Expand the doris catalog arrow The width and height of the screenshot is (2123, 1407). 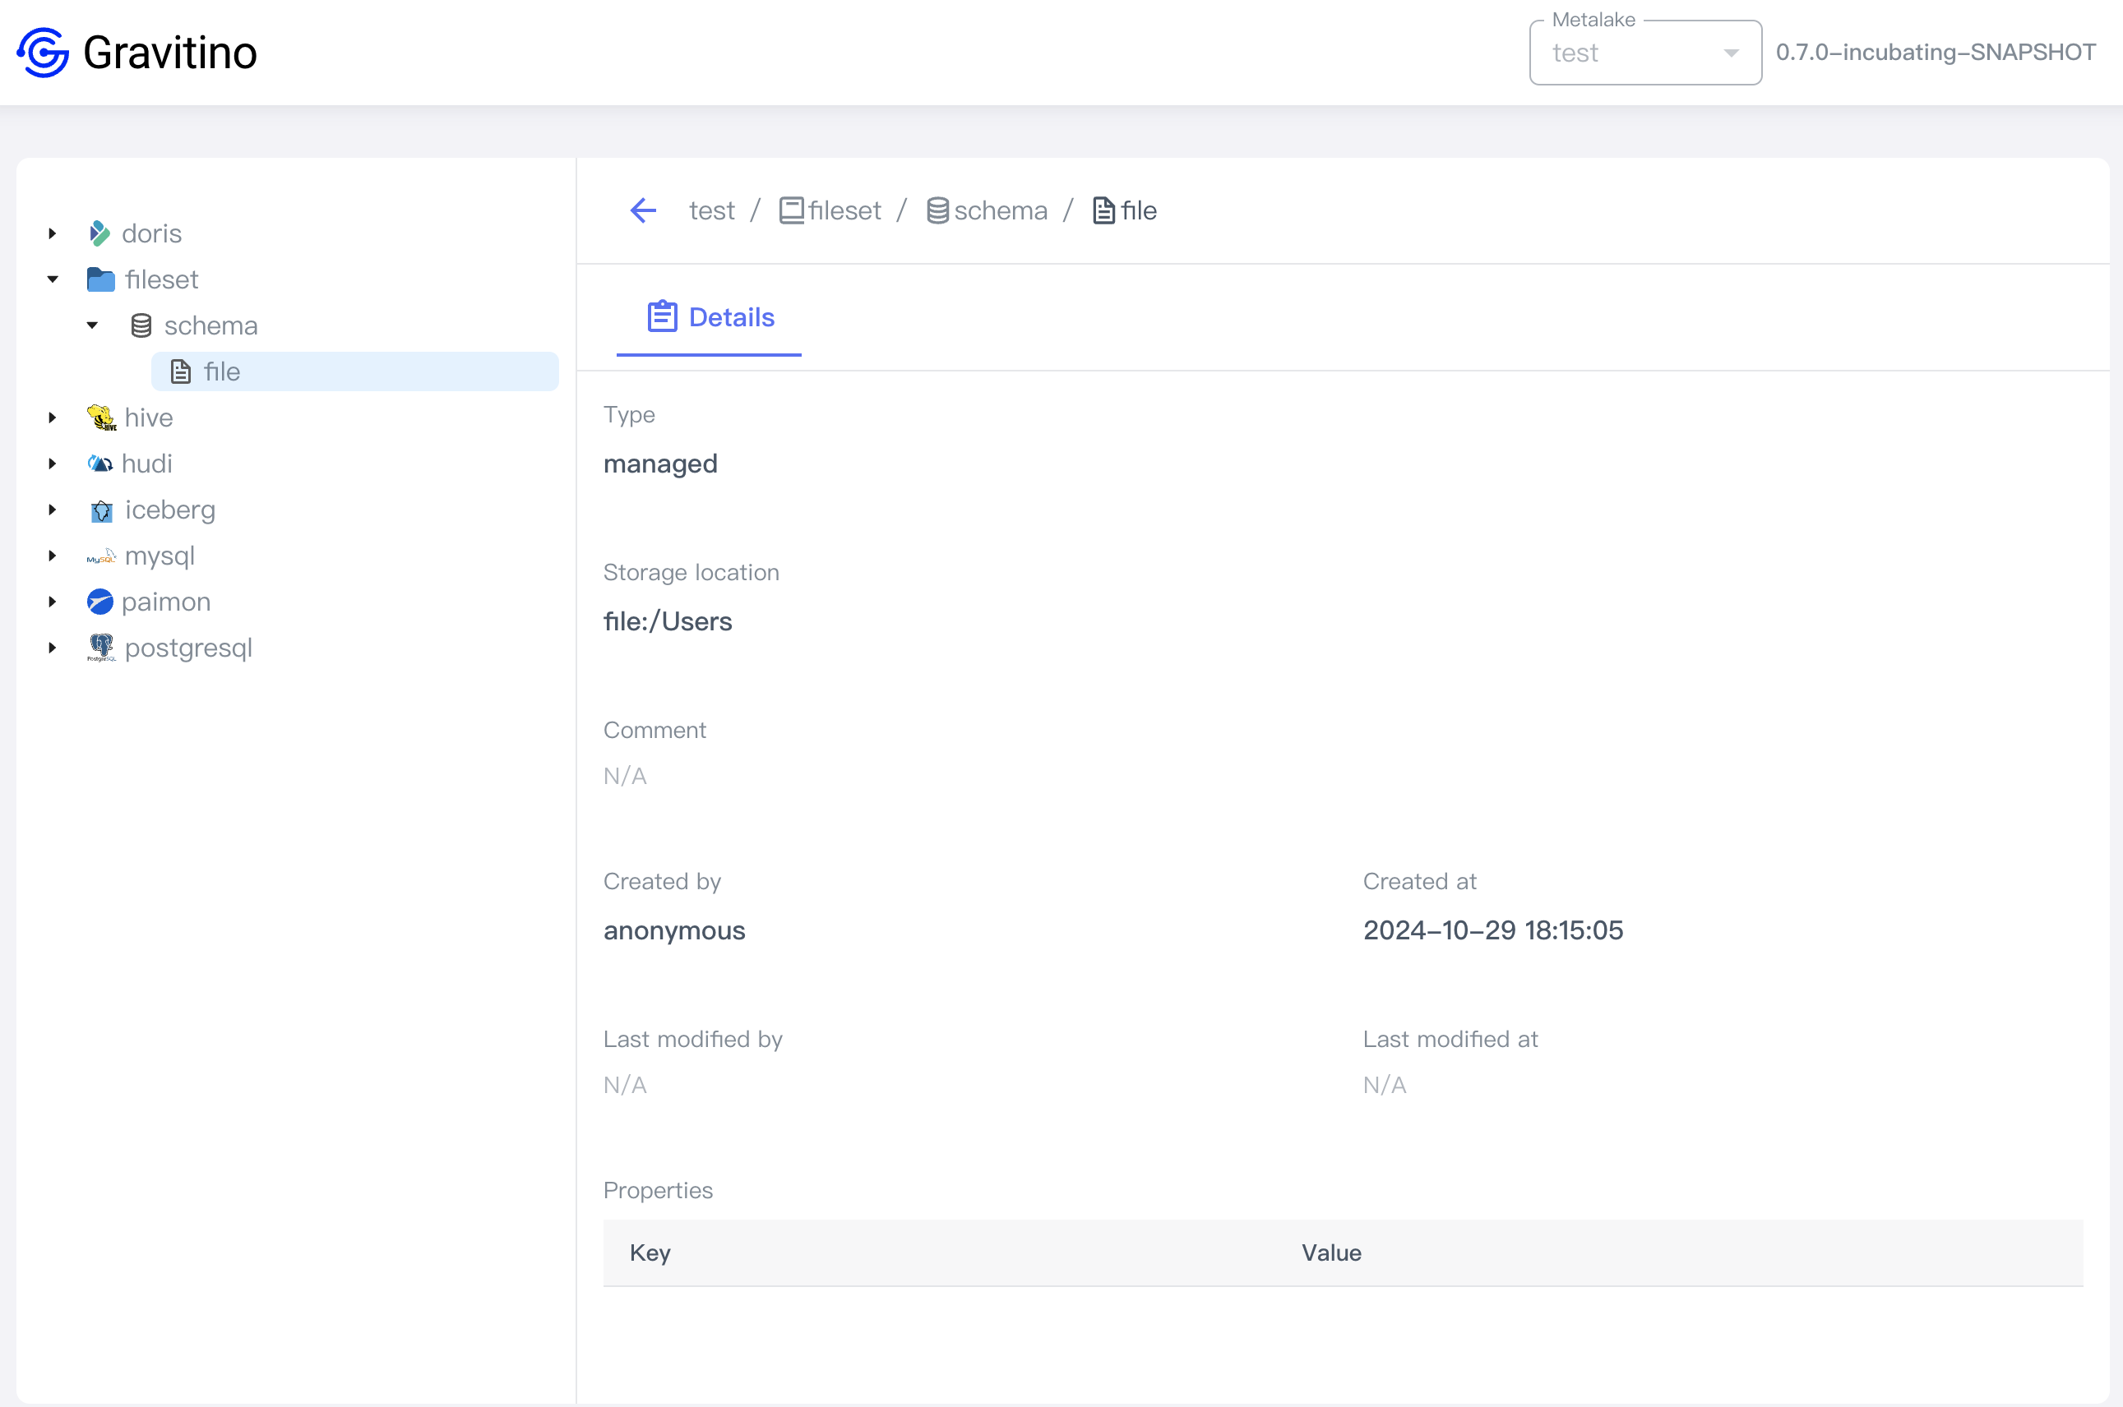52,233
